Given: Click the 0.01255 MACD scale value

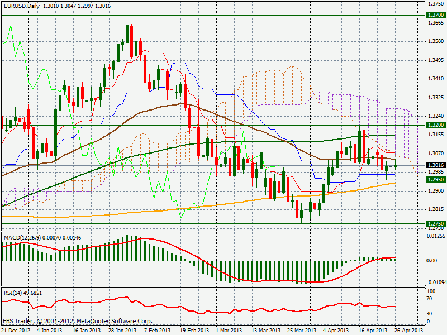Looking at the screenshot, I should (436, 237).
